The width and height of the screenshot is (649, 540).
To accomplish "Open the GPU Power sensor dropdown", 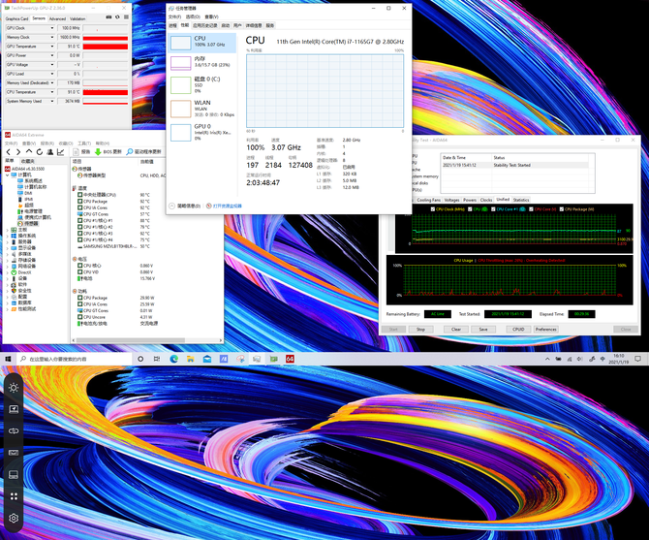I will 52,55.
